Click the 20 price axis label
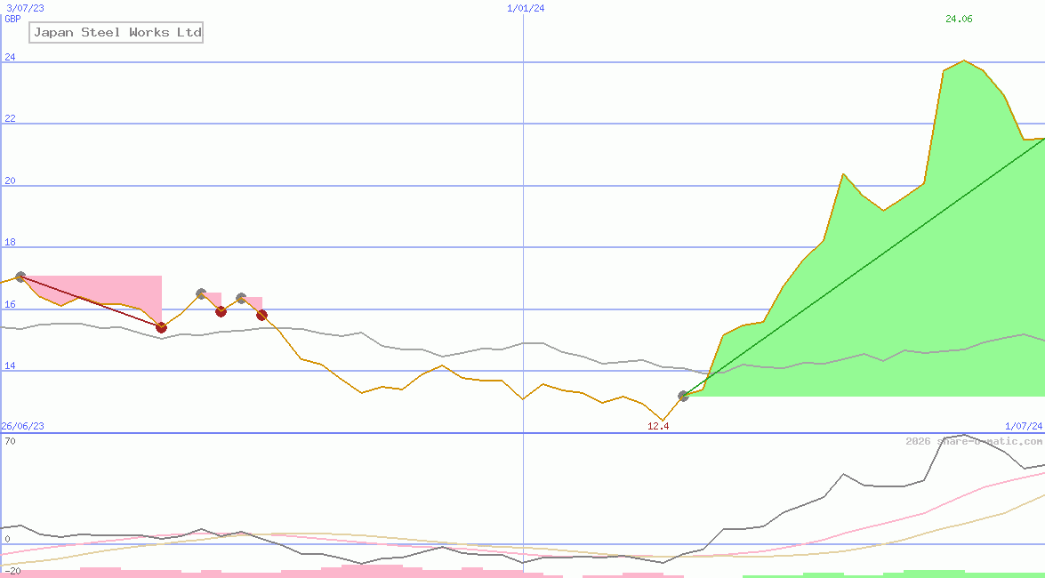1045x578 pixels. click(x=10, y=181)
